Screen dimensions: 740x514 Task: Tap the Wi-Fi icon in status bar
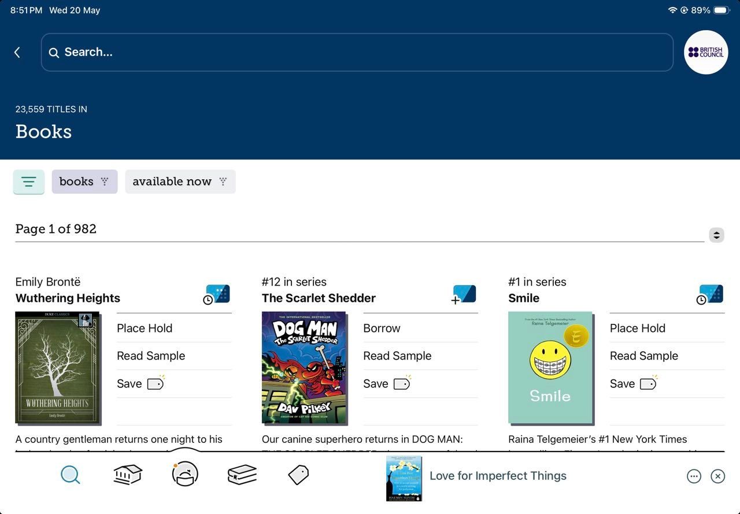pyautogui.click(x=672, y=10)
